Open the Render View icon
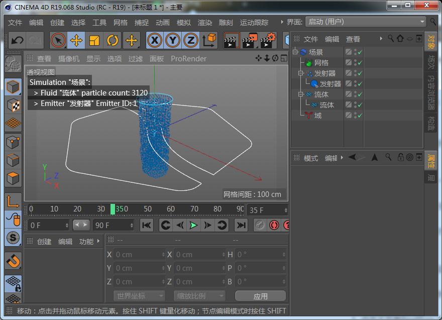The height and width of the screenshot is (320, 442). click(232, 40)
